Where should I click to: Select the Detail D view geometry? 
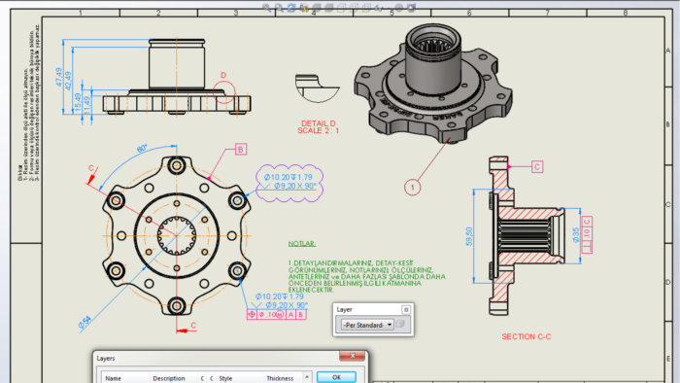click(317, 88)
